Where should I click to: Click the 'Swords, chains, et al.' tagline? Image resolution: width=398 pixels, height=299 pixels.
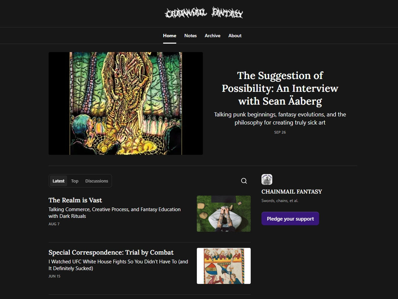(280, 201)
